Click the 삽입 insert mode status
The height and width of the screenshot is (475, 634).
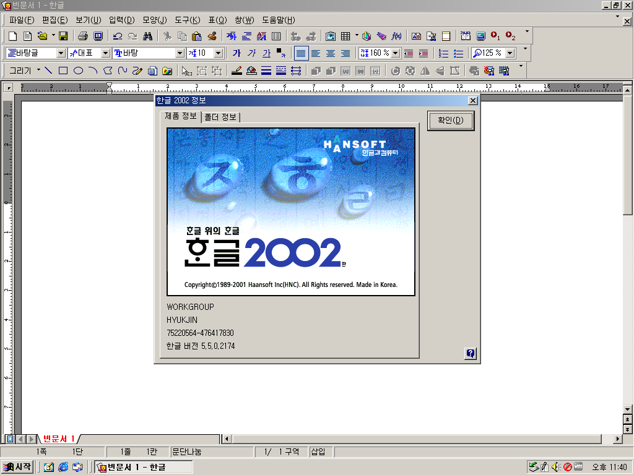tap(318, 451)
